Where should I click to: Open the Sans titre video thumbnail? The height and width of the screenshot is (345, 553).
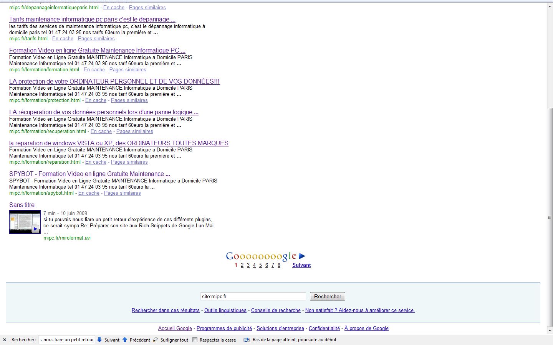click(x=25, y=222)
